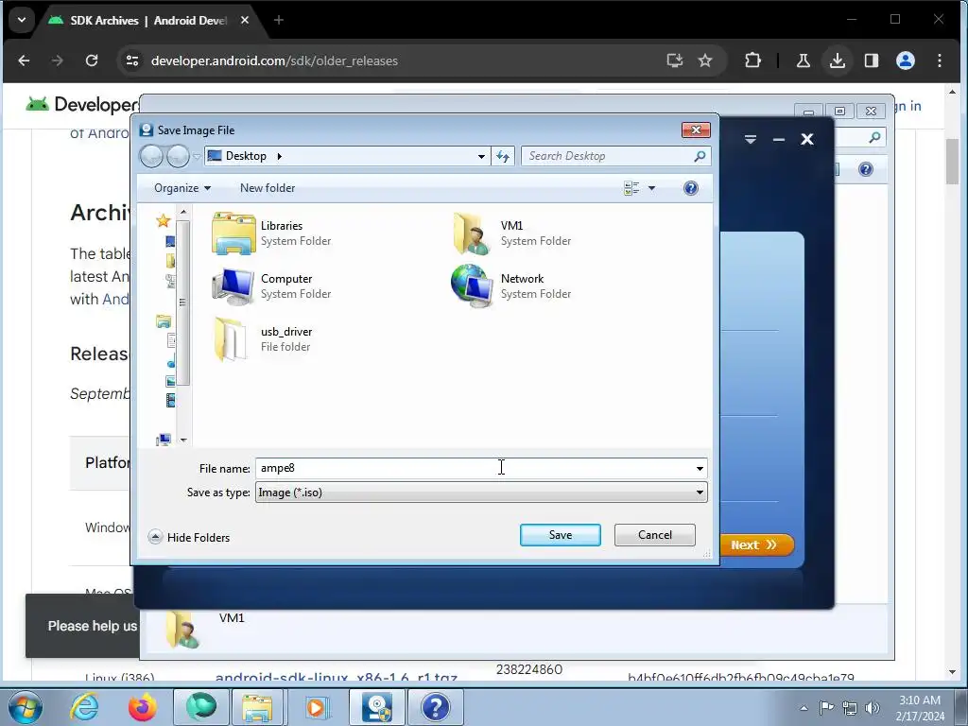Click the dialog Back navigation arrow
968x726 pixels.
[x=151, y=156]
